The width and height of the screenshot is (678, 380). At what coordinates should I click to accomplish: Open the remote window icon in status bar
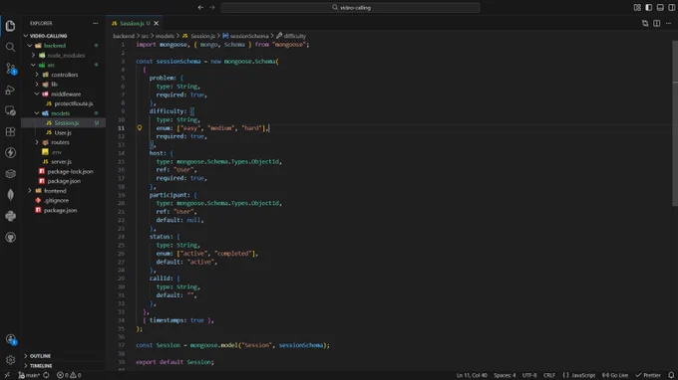pyautogui.click(x=7, y=375)
